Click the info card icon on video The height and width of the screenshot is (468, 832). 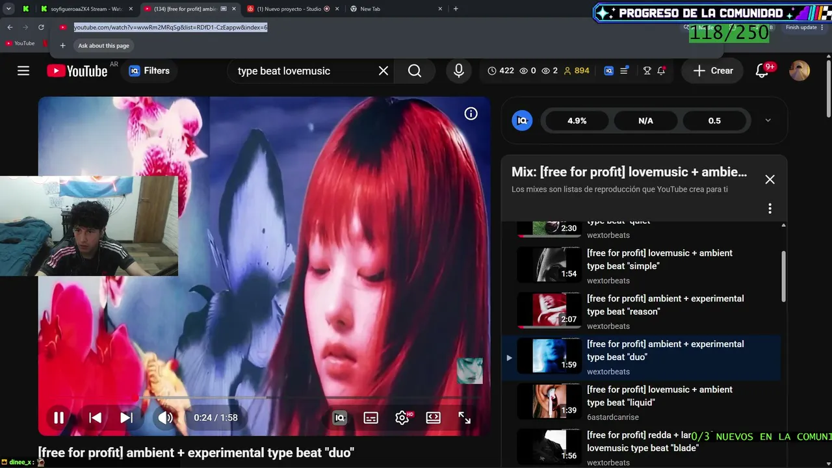[x=471, y=114]
